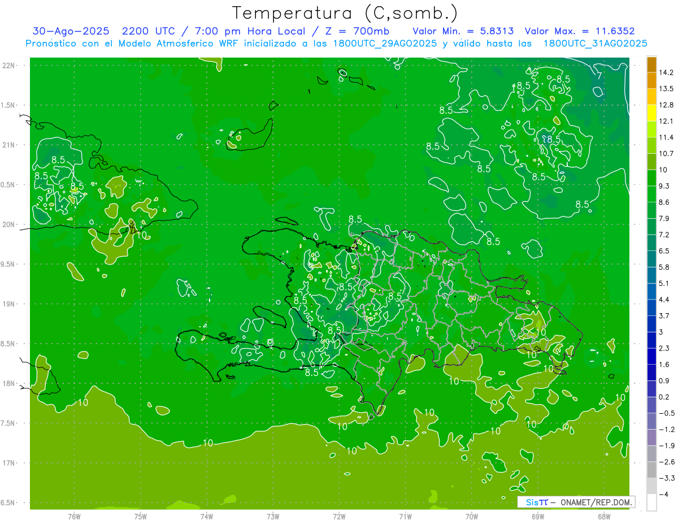Click the 'Temperatura (C,somb.)' chart title
Image resolution: width=678 pixels, height=524 pixels.
point(345,14)
